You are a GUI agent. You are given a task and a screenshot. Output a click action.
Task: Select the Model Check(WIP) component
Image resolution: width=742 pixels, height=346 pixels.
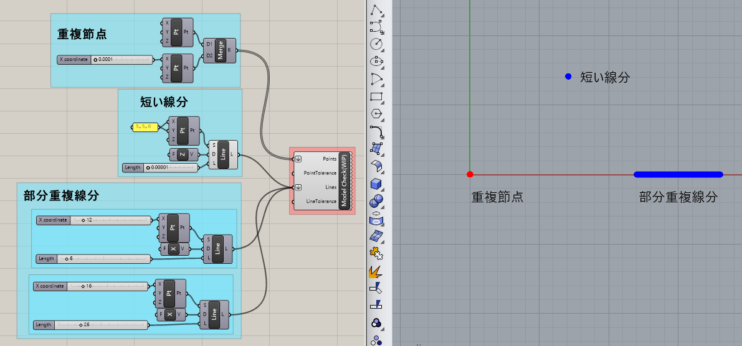pos(345,180)
